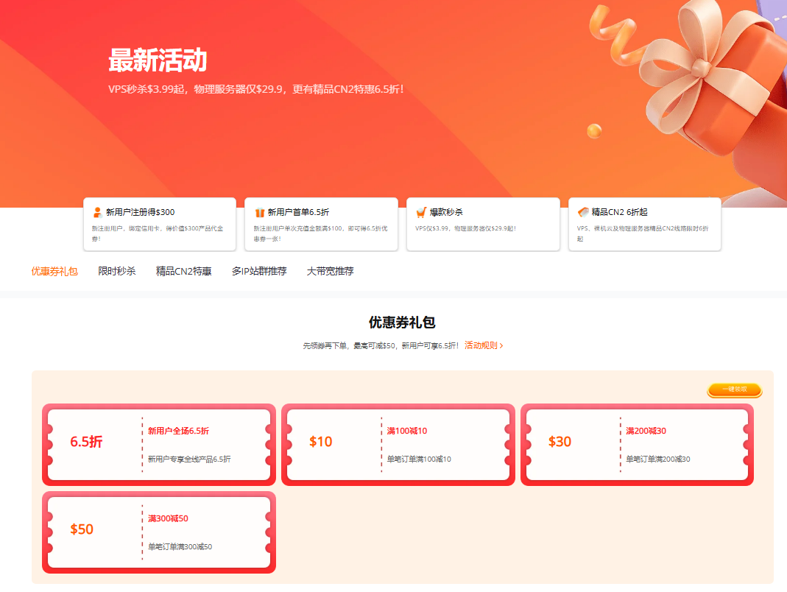Click the banner subtitle about VPS秒杀$3.99起
This screenshot has height=592, width=787.
256,89
